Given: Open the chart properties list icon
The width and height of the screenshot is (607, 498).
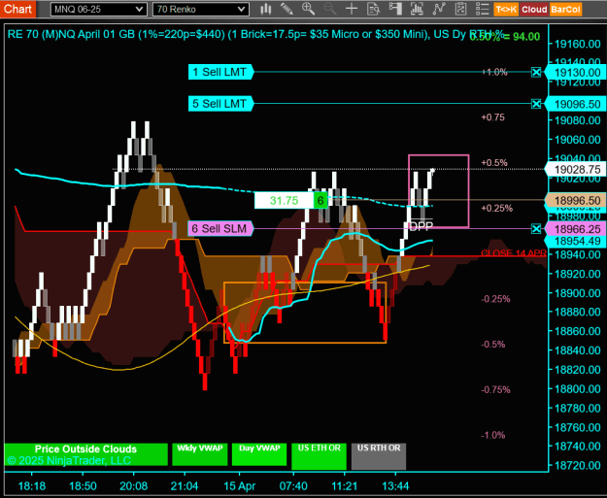Looking at the screenshot, I should click(x=483, y=9).
